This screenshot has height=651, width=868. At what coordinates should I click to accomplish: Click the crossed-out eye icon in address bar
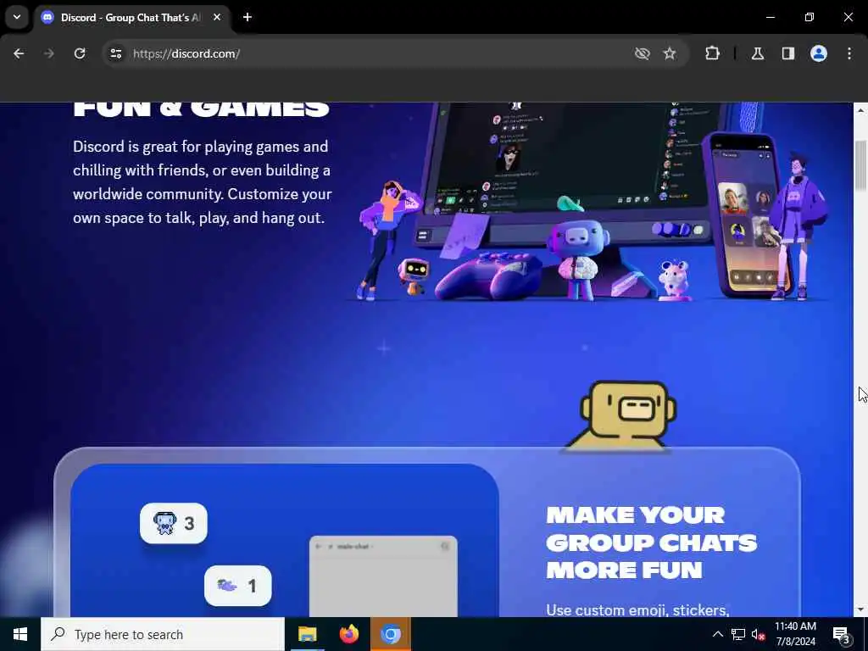coord(643,53)
